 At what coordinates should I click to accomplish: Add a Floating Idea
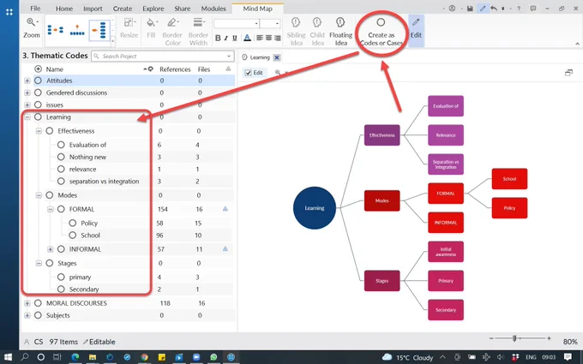(x=340, y=31)
